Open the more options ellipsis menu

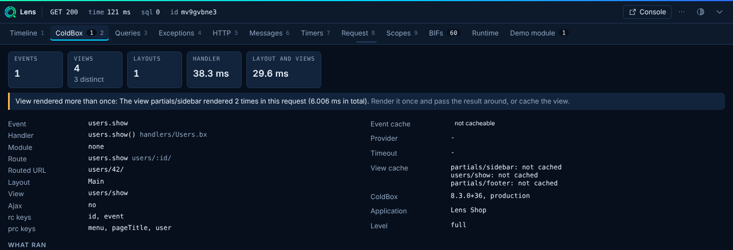[x=681, y=12]
